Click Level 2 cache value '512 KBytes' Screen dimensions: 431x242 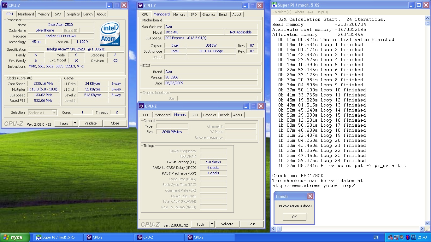point(93,95)
